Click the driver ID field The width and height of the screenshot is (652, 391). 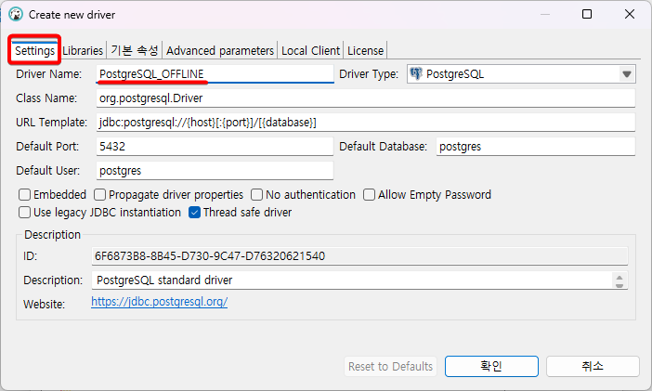point(359,255)
